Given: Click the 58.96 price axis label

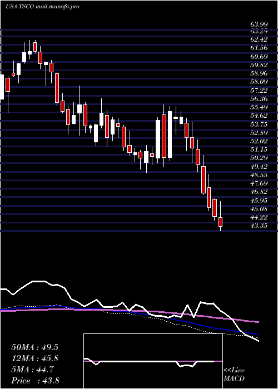Looking at the screenshot, I should [x=259, y=73].
